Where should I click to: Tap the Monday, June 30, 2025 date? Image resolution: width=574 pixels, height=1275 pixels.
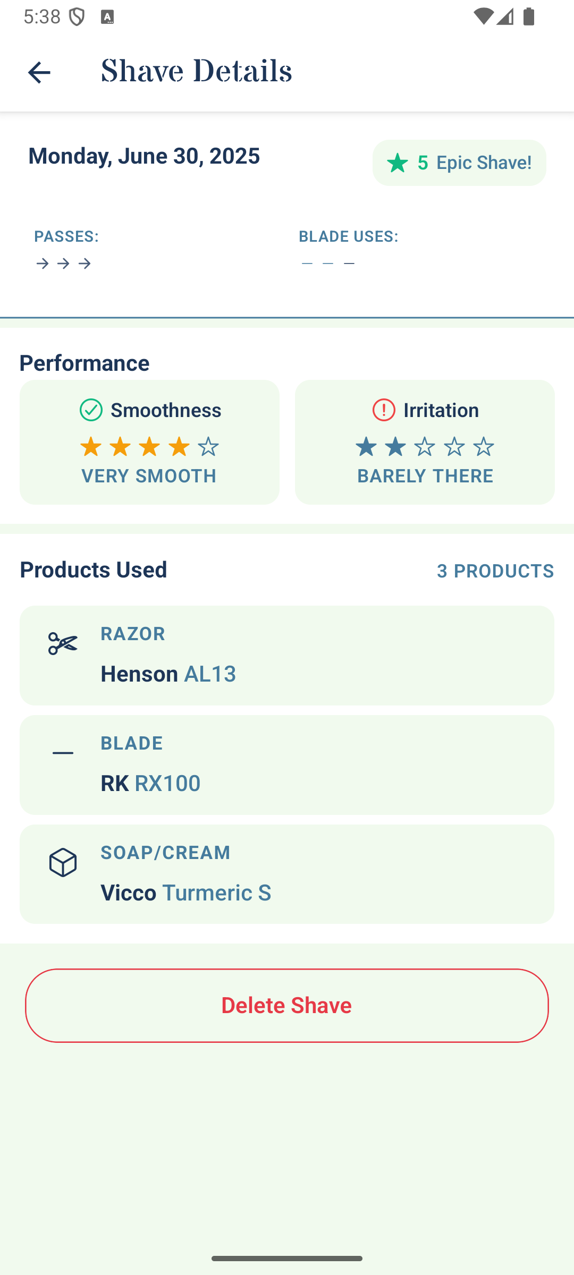click(x=144, y=156)
